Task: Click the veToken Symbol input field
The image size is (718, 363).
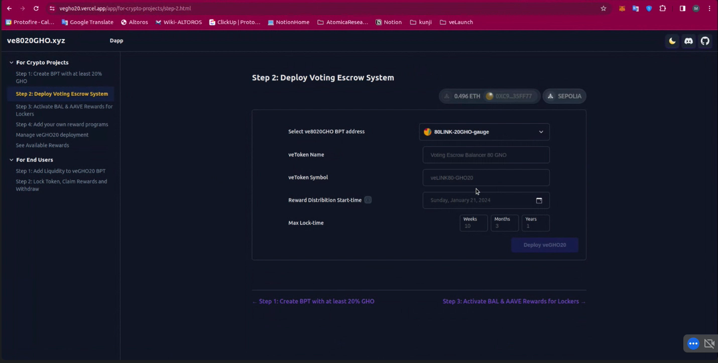Action: click(486, 177)
